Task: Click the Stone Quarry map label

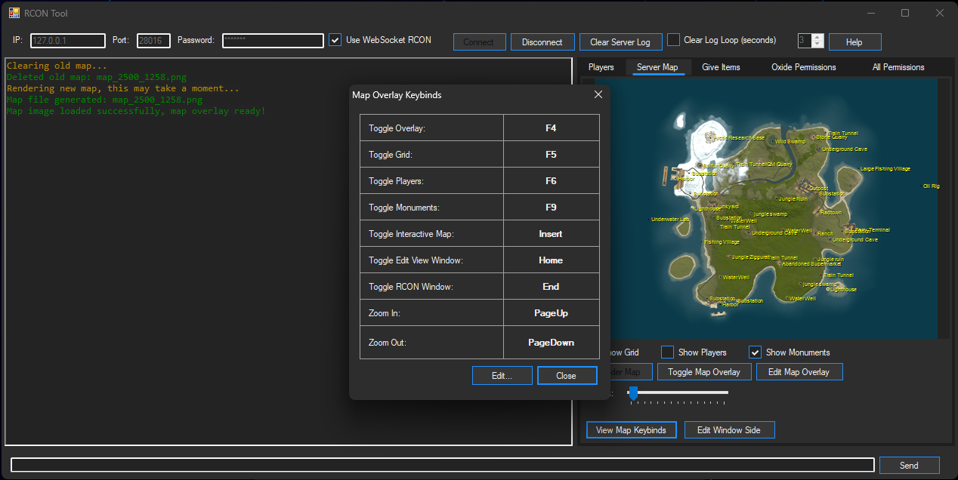Action: 831,137
